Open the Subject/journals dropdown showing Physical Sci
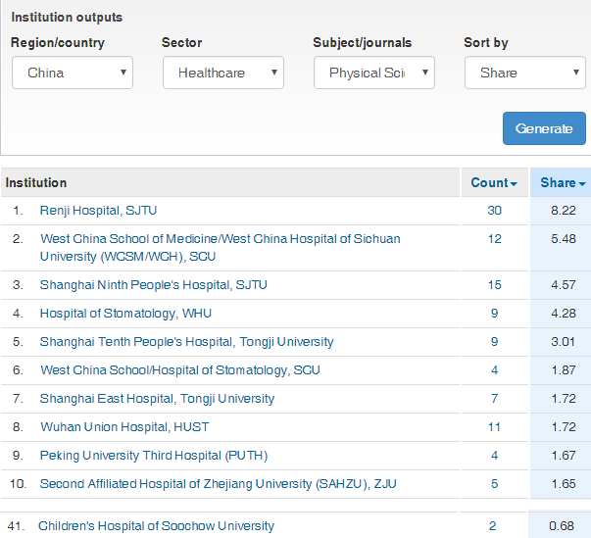This screenshot has height=538, width=591. (374, 73)
